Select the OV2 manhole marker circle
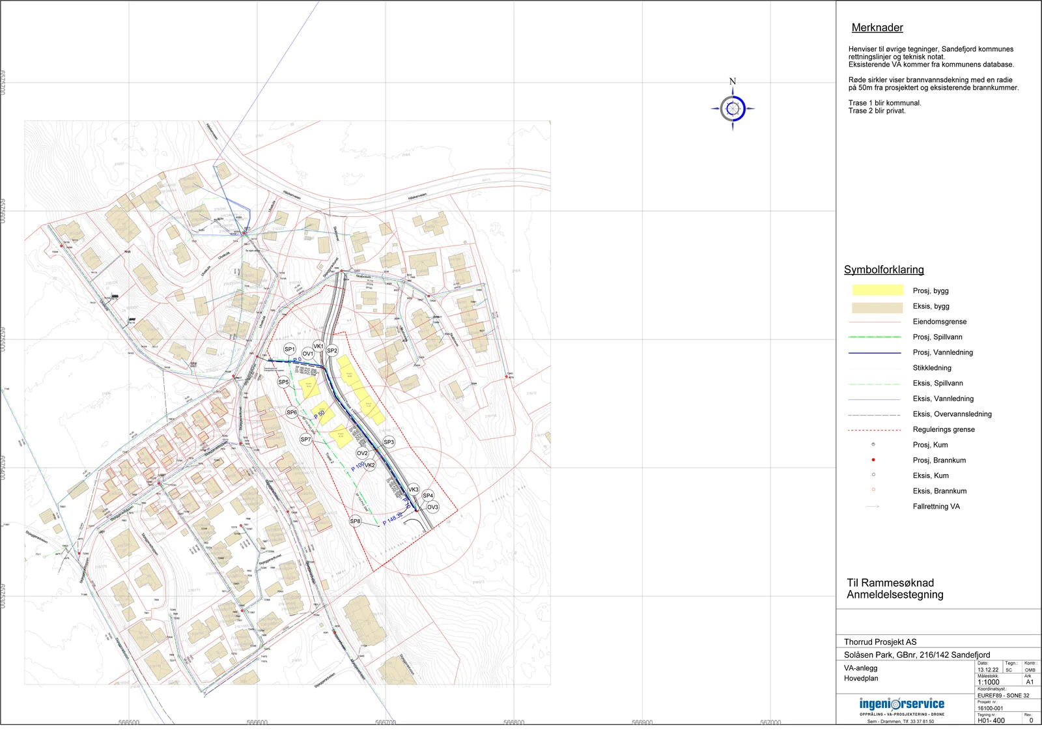 [x=362, y=453]
